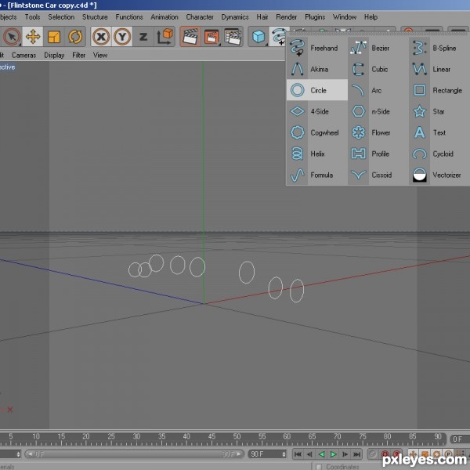Toggle X axis lock
Screen dimensions: 470x470
pos(101,37)
